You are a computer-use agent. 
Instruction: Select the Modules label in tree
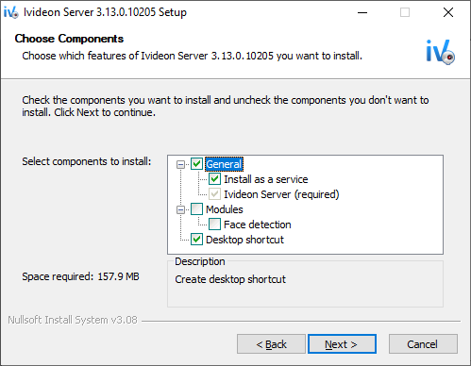(225, 209)
